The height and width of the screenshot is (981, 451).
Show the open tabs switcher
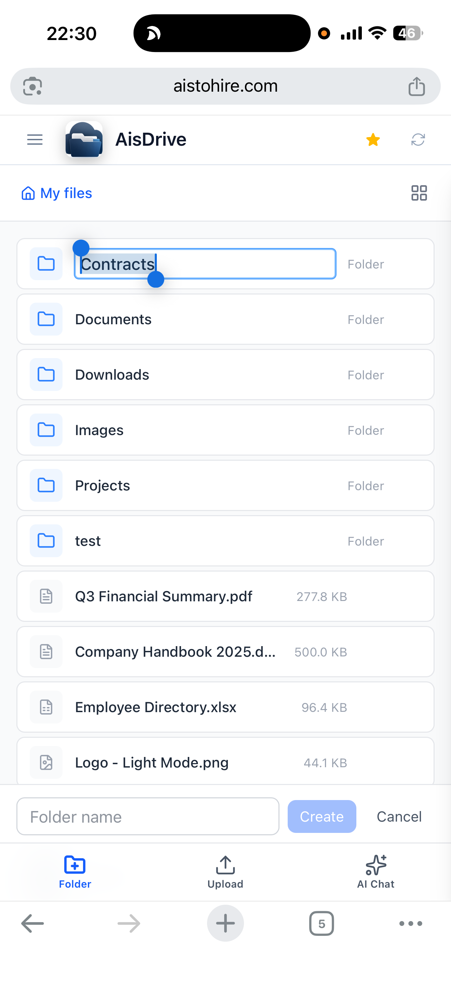coord(322,924)
